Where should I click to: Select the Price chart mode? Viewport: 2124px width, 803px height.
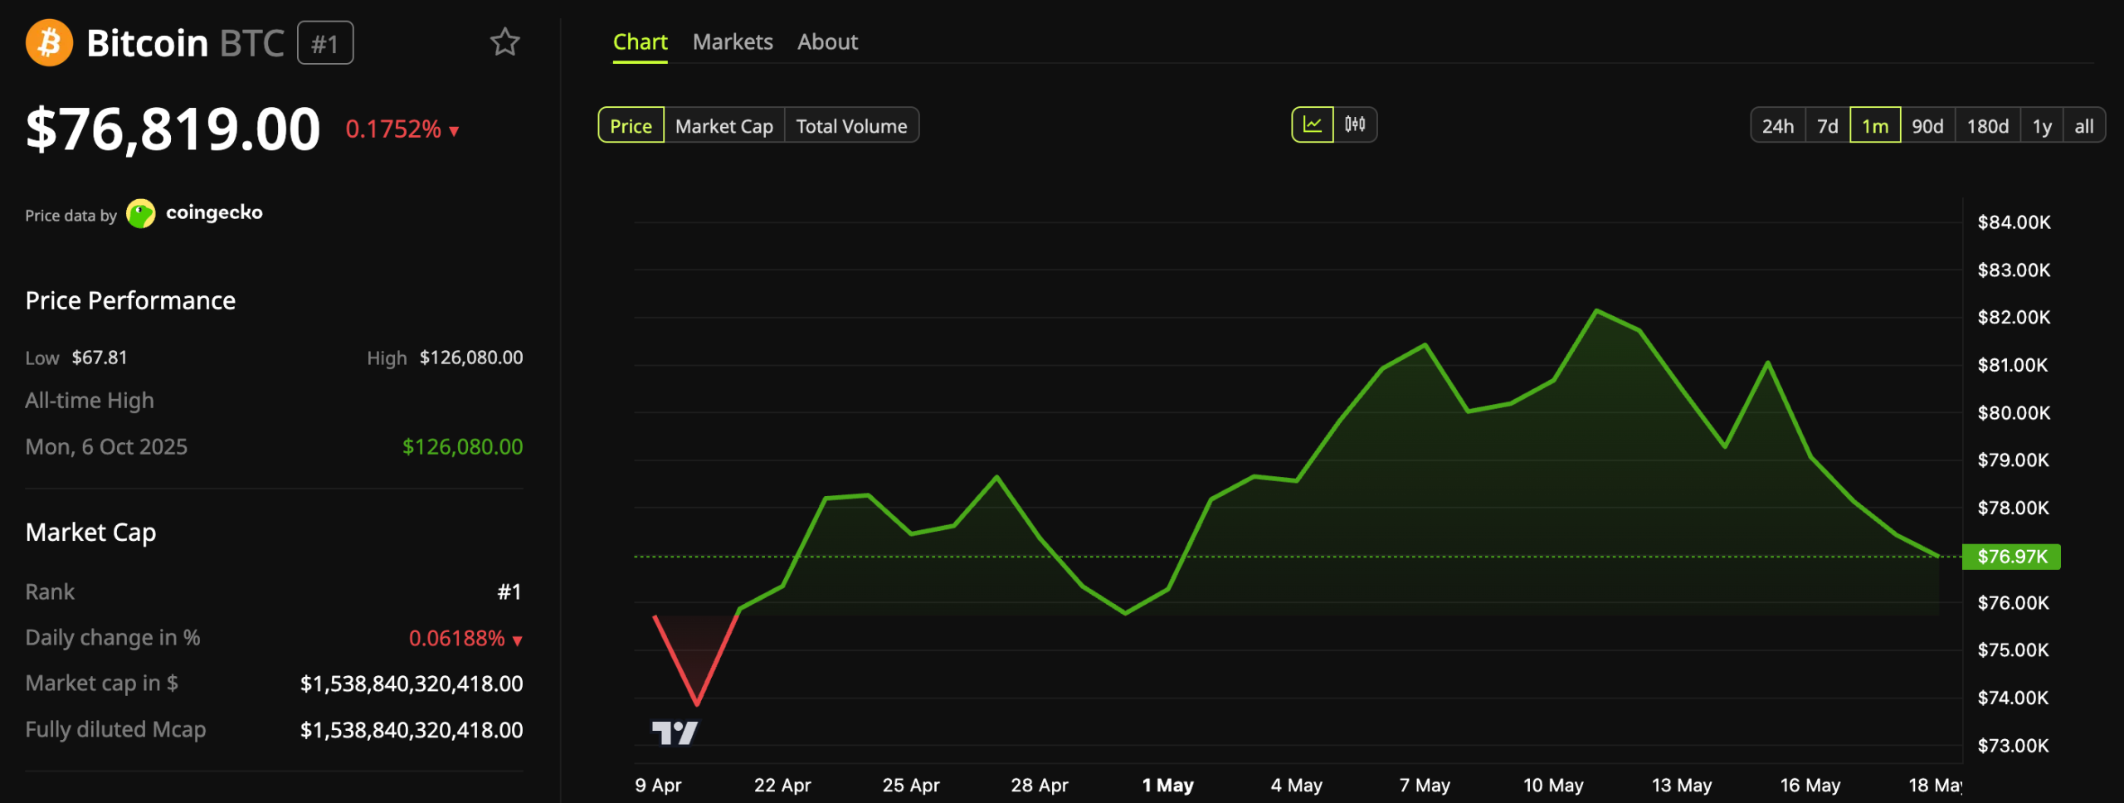click(631, 125)
